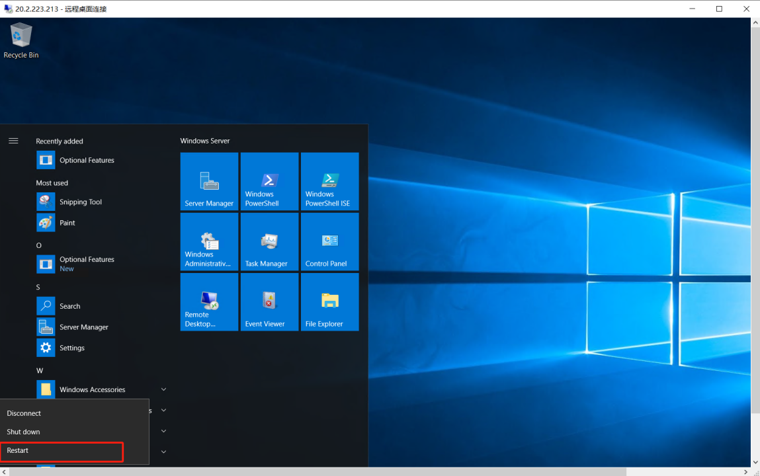Open the File Explorer tile

tap(329, 301)
